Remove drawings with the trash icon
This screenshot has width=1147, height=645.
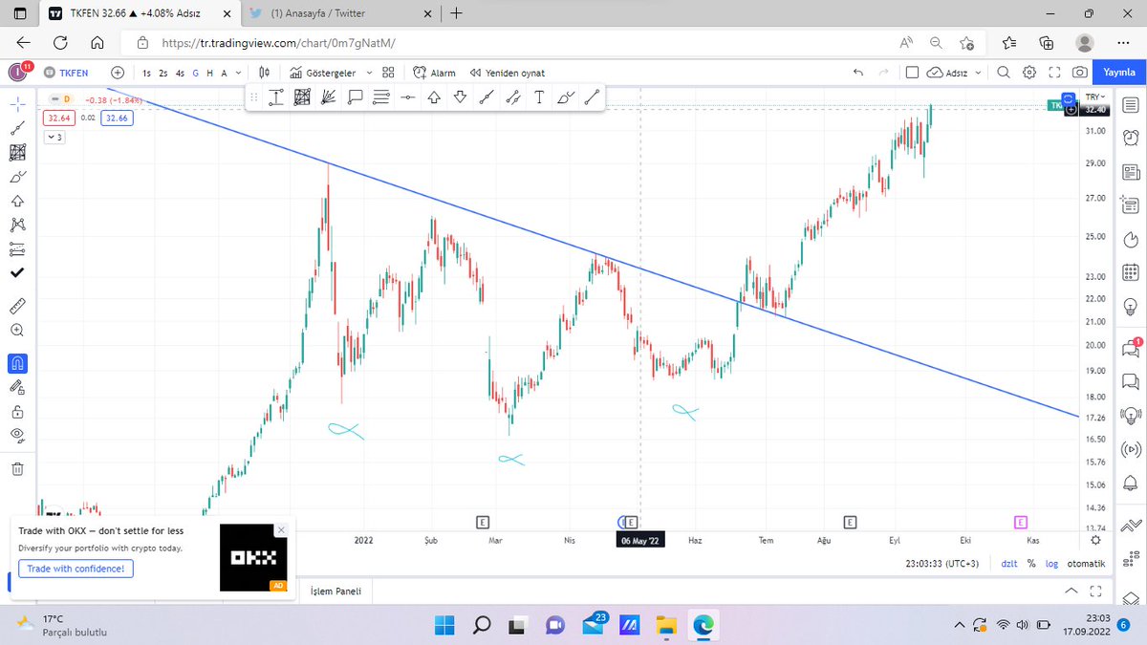tap(17, 468)
